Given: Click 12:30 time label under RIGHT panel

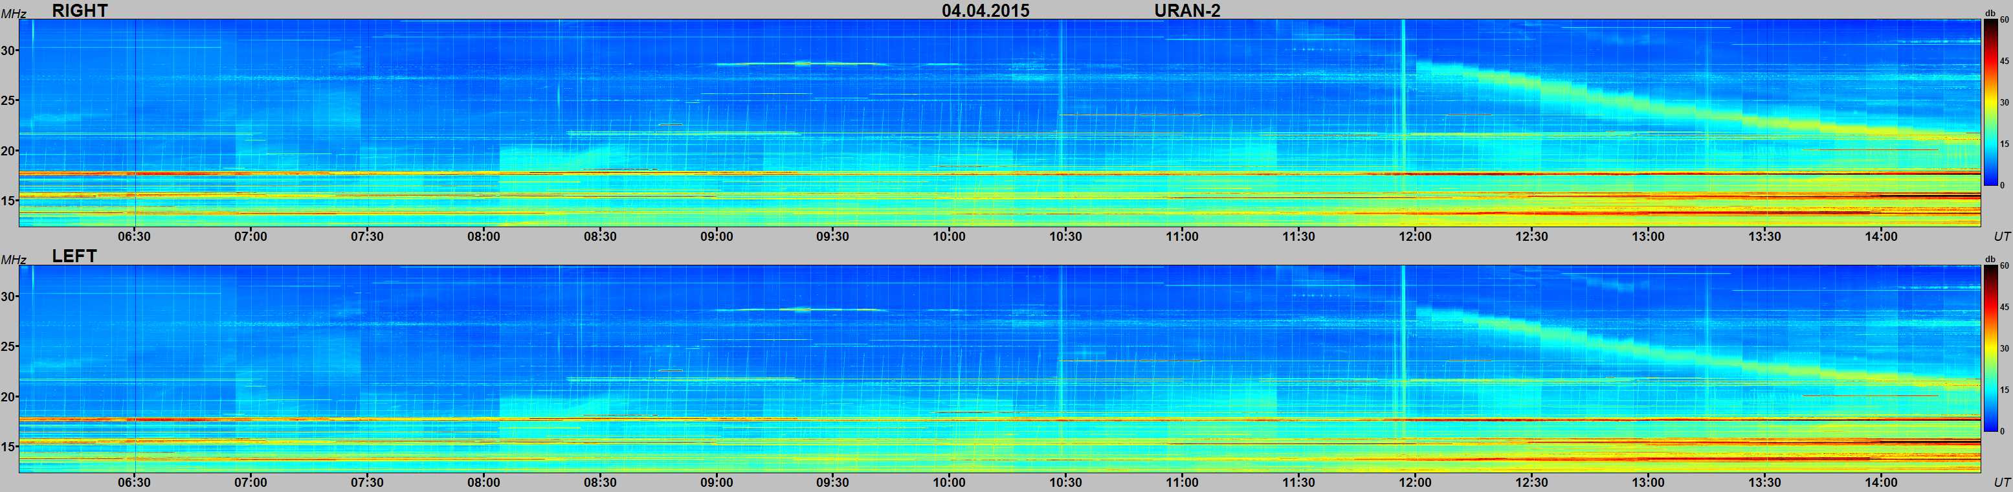Looking at the screenshot, I should [x=1531, y=237].
